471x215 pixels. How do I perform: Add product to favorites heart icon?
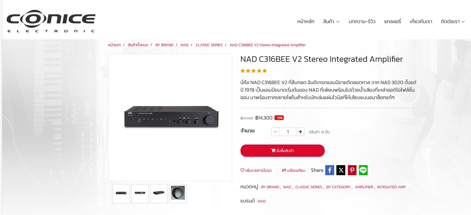[242, 170]
